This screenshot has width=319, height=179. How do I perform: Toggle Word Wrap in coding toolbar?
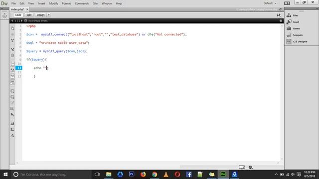pos(12,76)
